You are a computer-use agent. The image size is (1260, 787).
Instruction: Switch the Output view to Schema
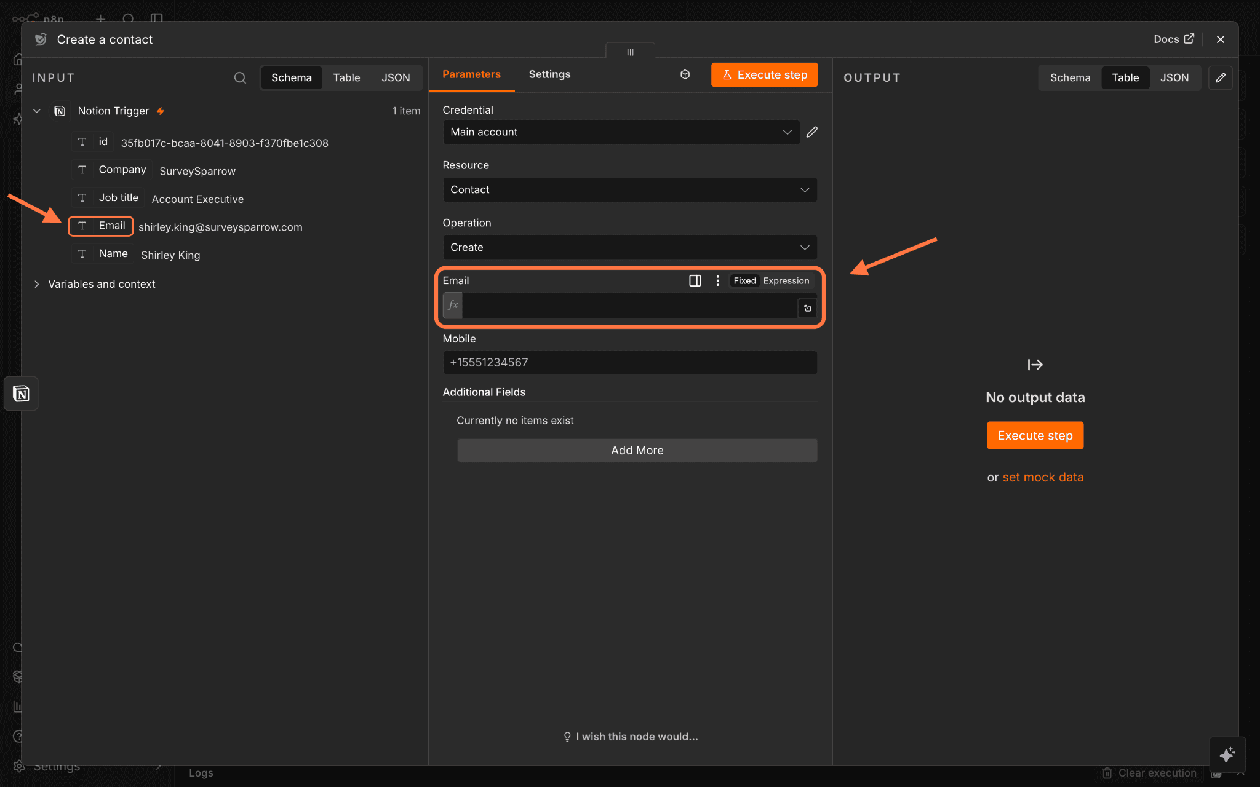(x=1070, y=78)
